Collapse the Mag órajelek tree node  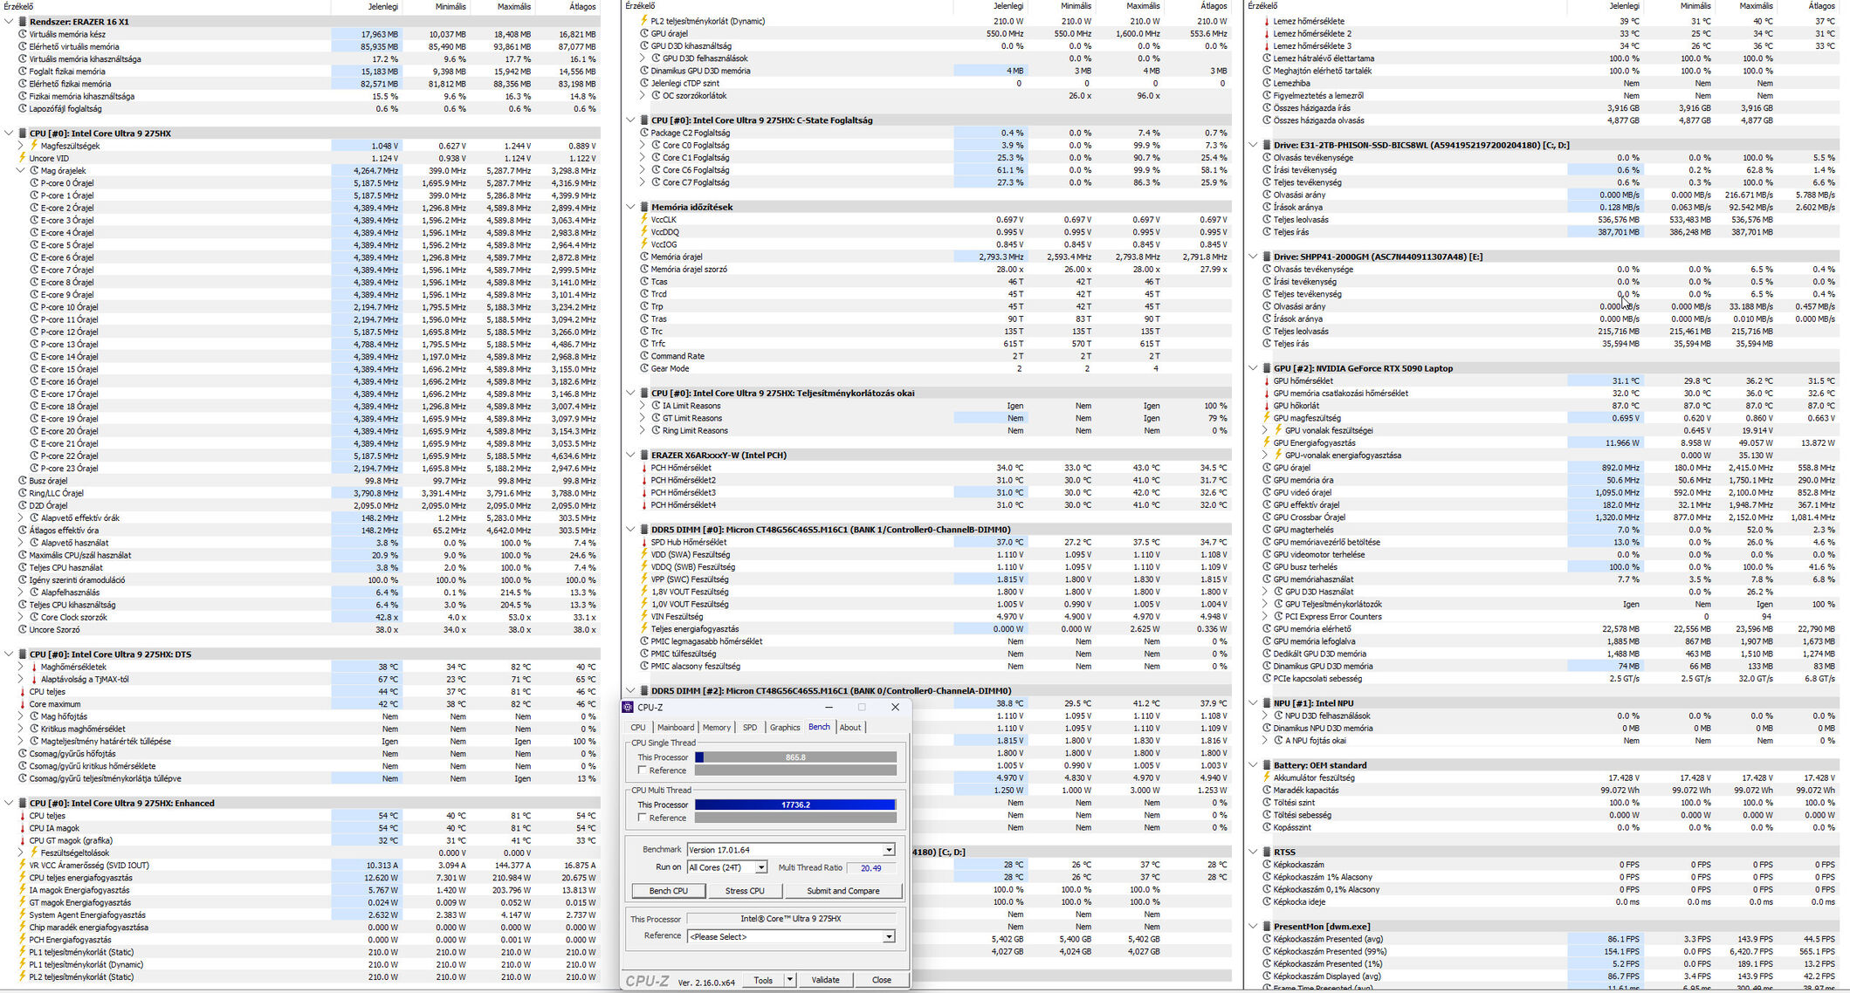(x=21, y=171)
